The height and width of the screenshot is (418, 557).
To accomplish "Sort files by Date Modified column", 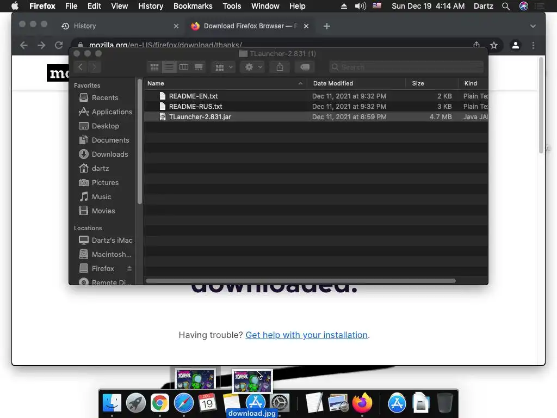I will pyautogui.click(x=356, y=83).
